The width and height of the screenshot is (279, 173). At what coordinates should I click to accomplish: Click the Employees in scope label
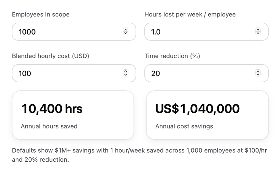point(41,15)
